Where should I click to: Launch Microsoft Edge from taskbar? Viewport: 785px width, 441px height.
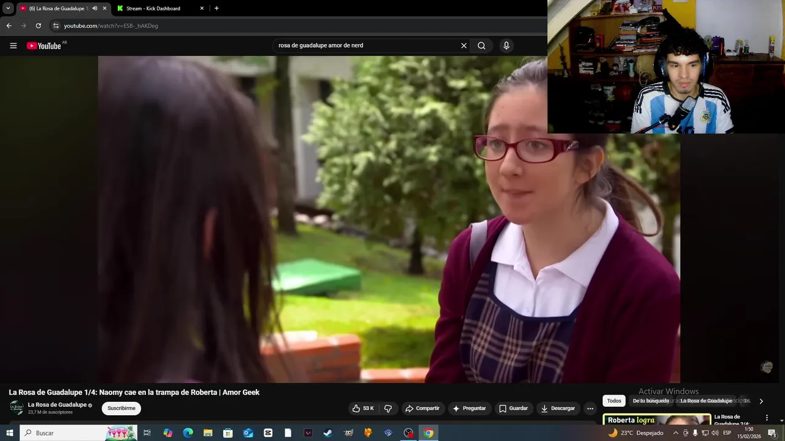click(188, 433)
